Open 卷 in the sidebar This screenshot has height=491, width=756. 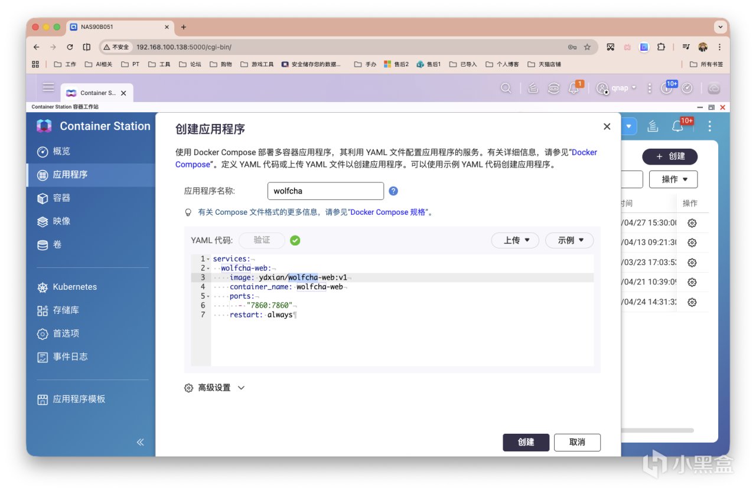pos(90,244)
